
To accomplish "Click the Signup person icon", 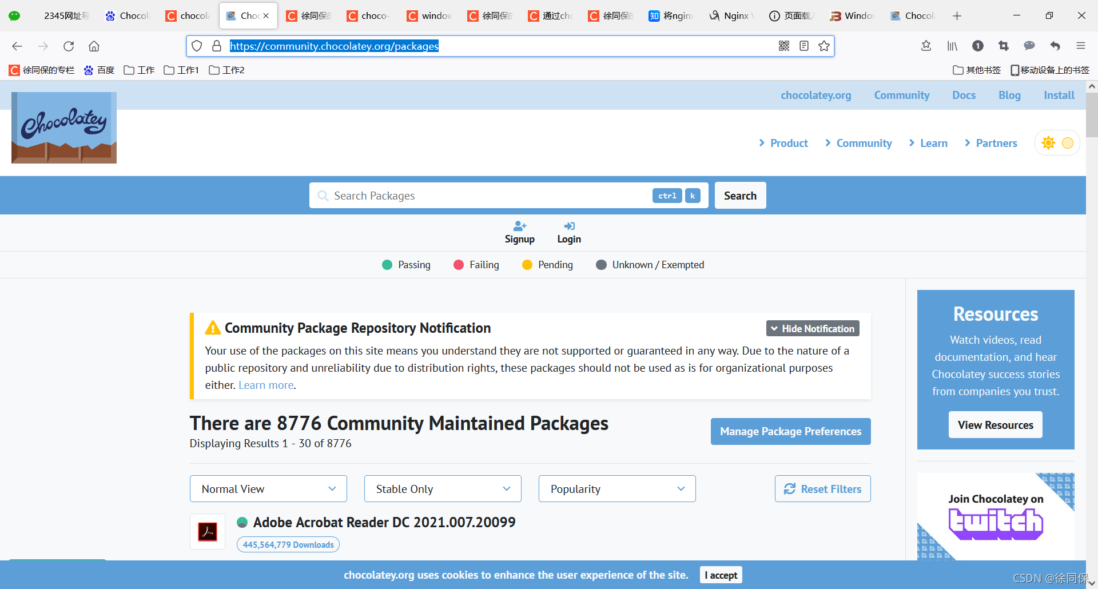I will 520,226.
